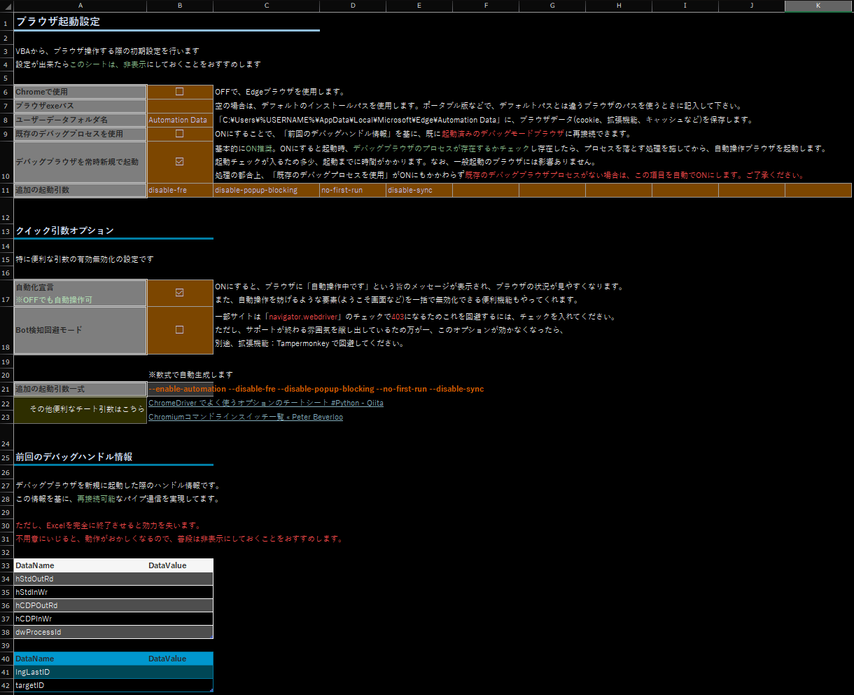The image size is (854, 695).
Task: Click the ※数式で自動生成します note
Action: pos(190,375)
